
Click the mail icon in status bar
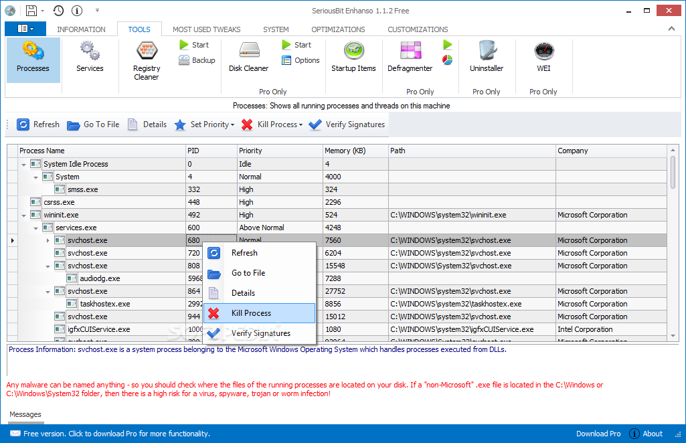click(15, 434)
